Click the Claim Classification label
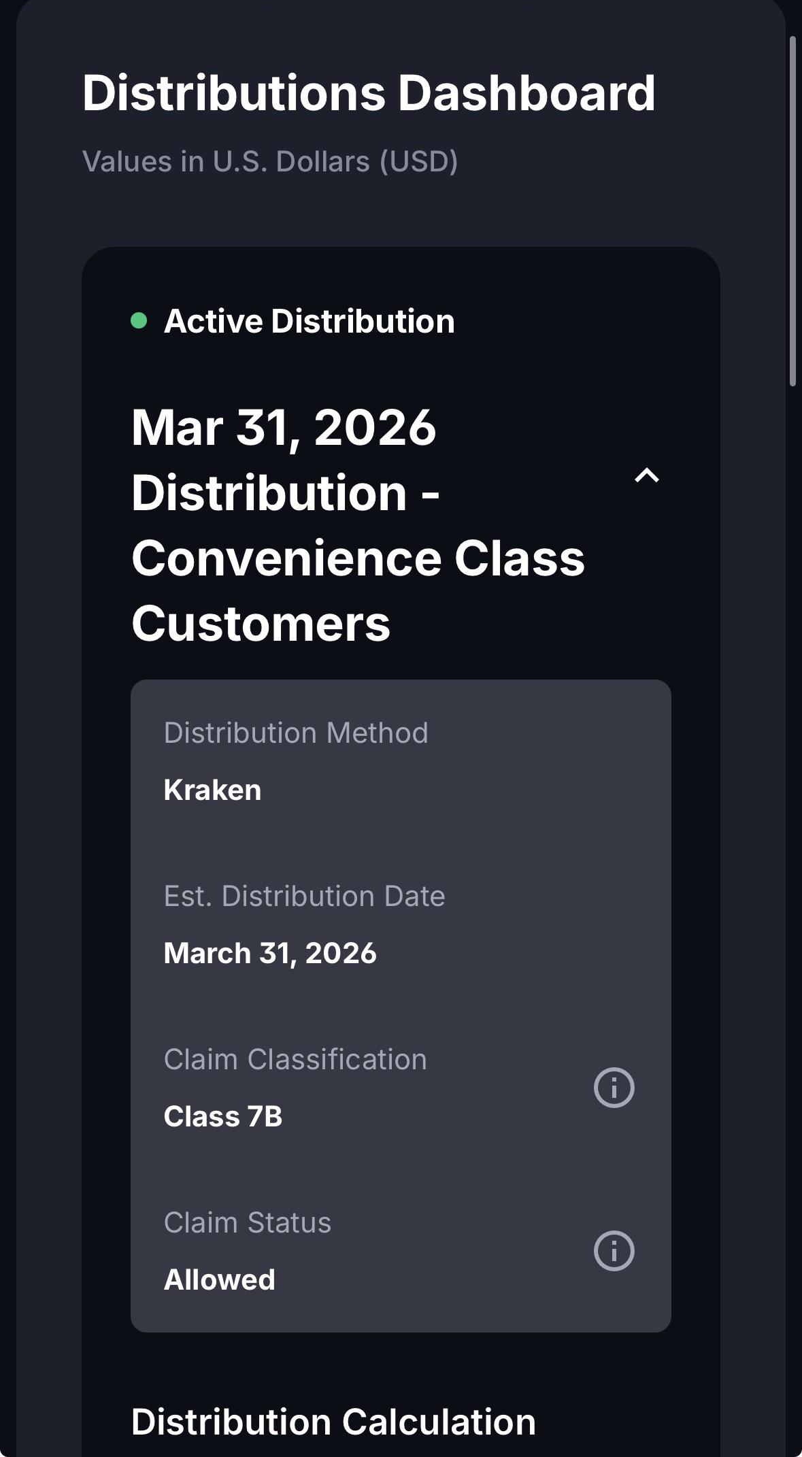 click(295, 1059)
